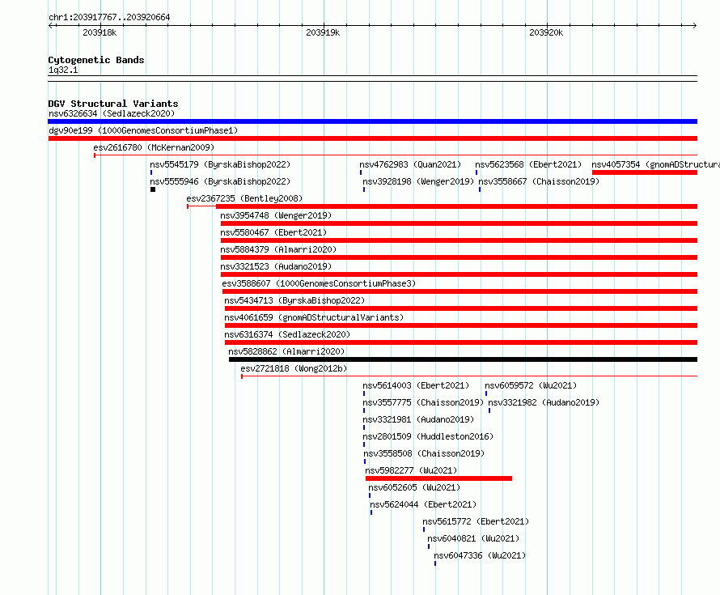Viewport: 720px width, 595px height.
Task: Open nsv6052605 (Wu2021) label
Action: [414, 487]
